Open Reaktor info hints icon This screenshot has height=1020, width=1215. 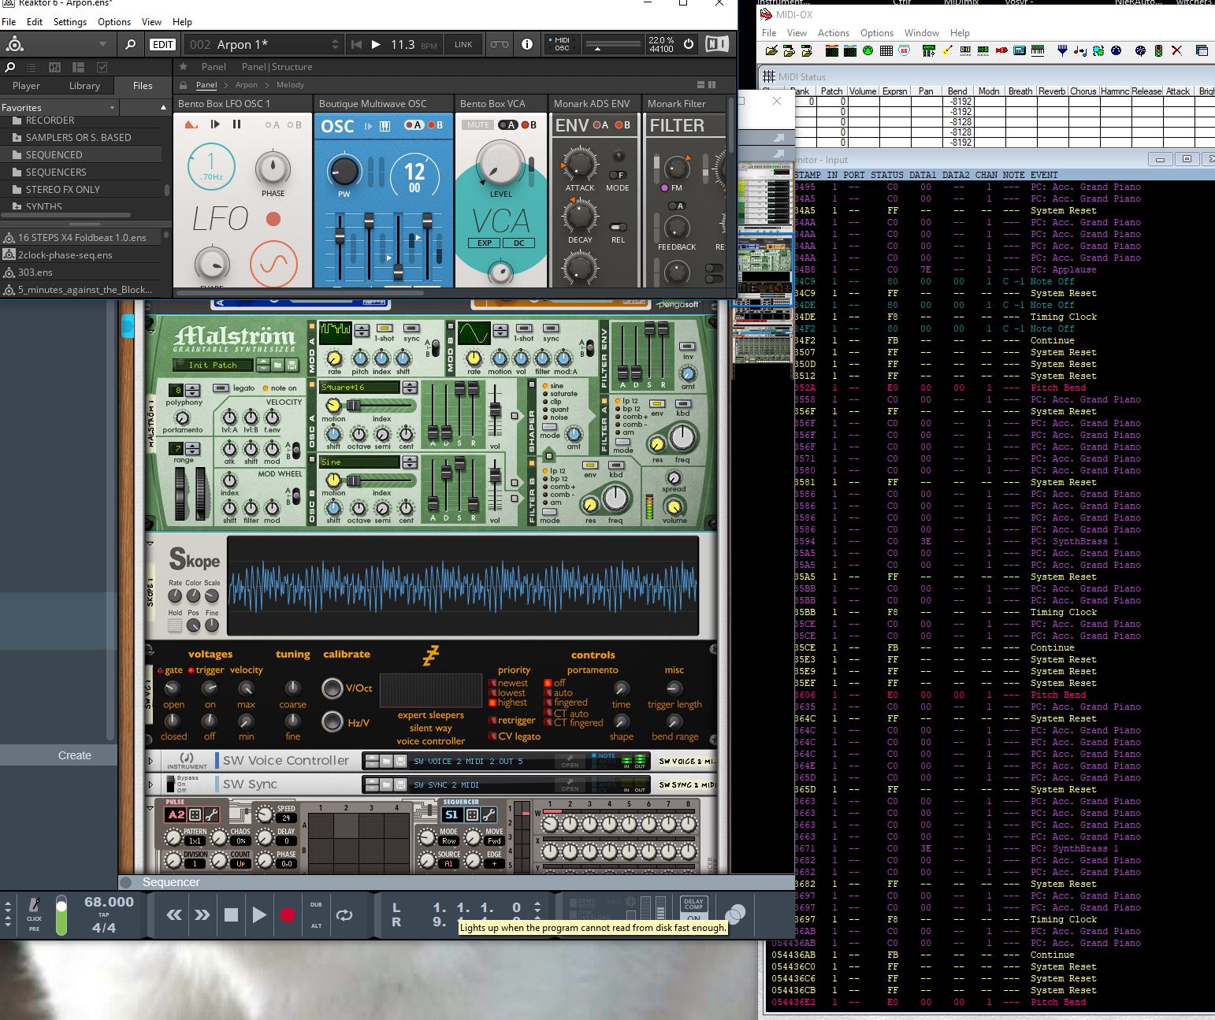pyautogui.click(x=527, y=45)
